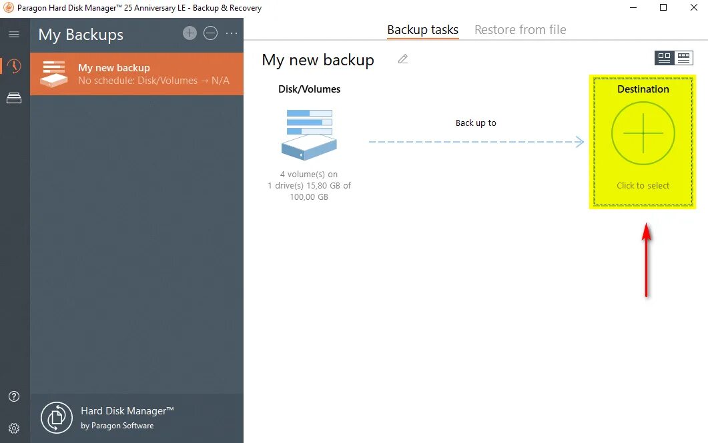Select the "My new backup" list entry
This screenshot has height=443, width=708.
[x=137, y=74]
